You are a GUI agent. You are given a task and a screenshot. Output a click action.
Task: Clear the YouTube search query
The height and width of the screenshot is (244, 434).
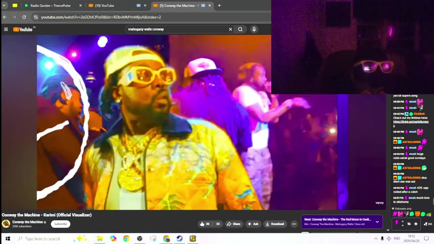(x=231, y=29)
